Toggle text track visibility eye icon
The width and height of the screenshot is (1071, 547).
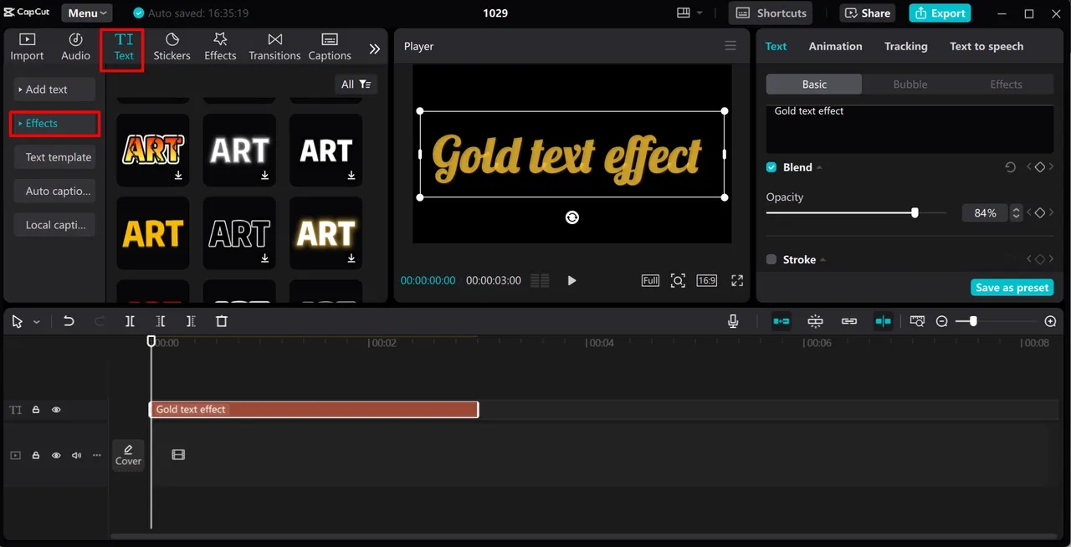point(56,410)
